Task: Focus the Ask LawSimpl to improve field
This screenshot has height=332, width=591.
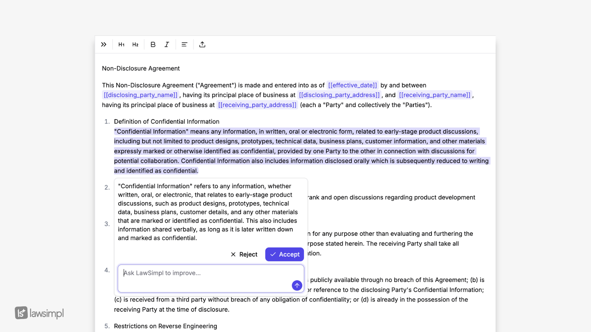Action: (211, 279)
